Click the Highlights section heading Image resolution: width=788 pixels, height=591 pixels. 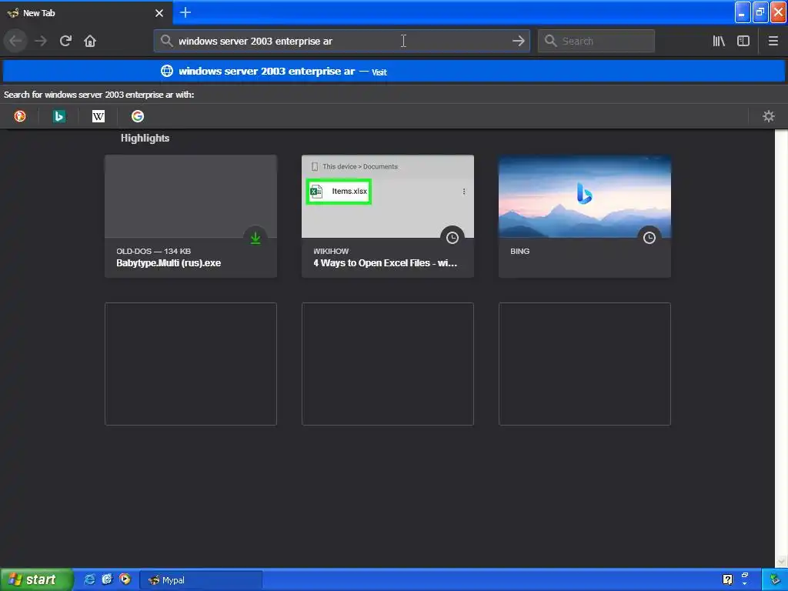click(x=145, y=139)
